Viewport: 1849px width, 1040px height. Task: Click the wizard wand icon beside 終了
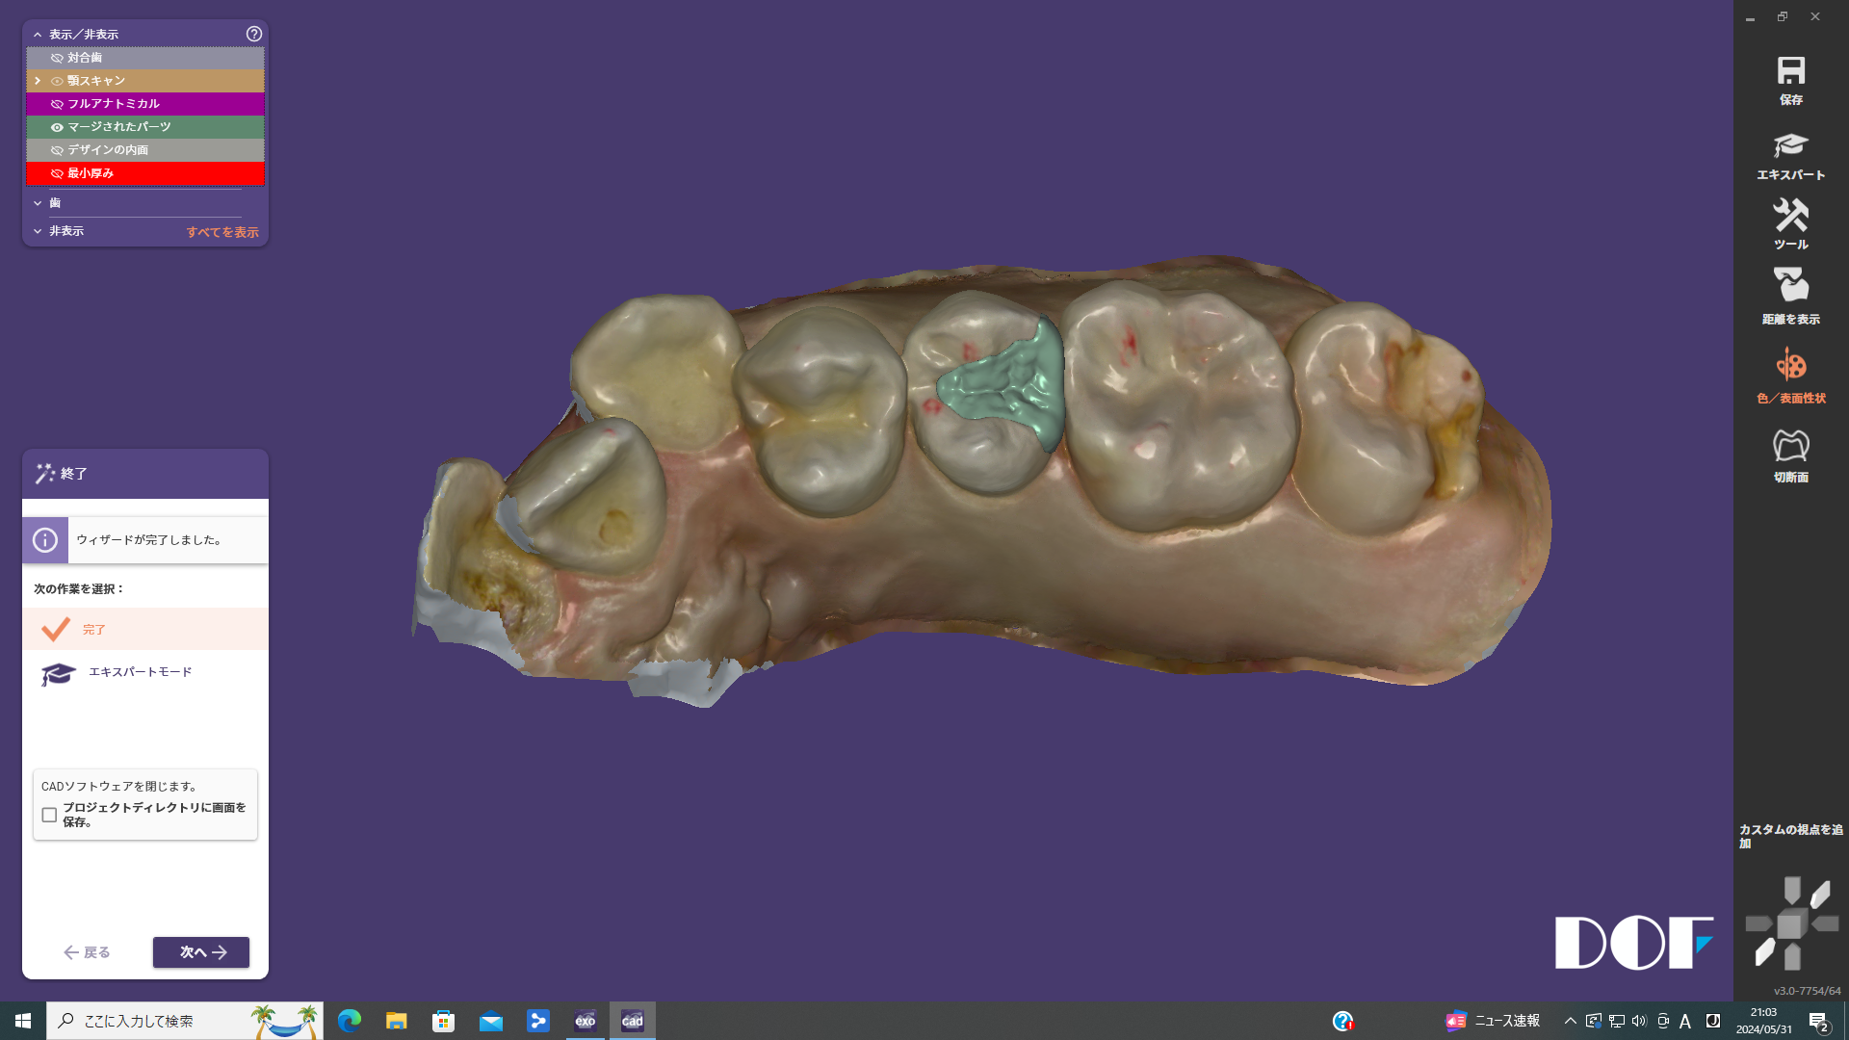click(x=44, y=473)
